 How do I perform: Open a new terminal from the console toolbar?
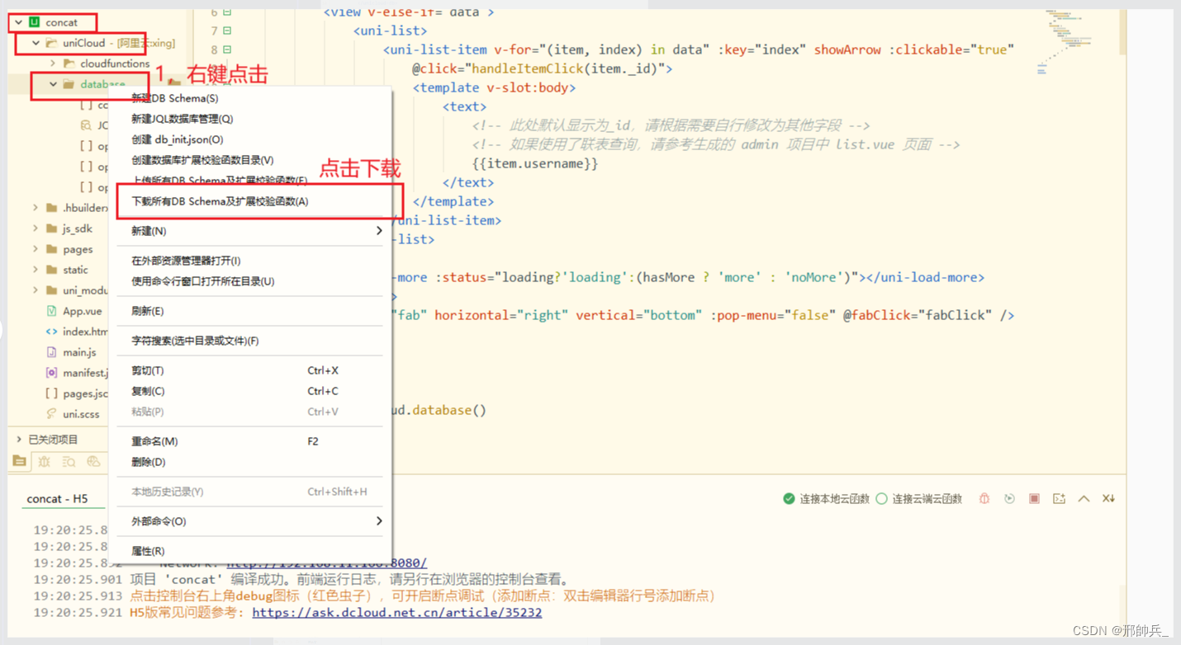[x=1058, y=498]
